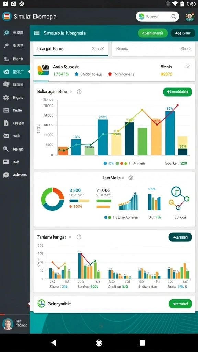
Task: Switch to the Biranis tab
Action: [x=154, y=48]
